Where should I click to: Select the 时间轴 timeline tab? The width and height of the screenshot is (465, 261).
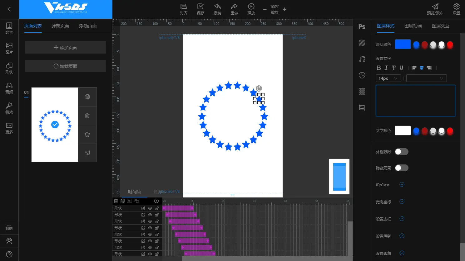[x=134, y=192]
